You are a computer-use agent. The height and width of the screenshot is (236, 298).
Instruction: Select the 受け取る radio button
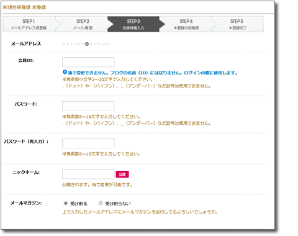(66, 203)
